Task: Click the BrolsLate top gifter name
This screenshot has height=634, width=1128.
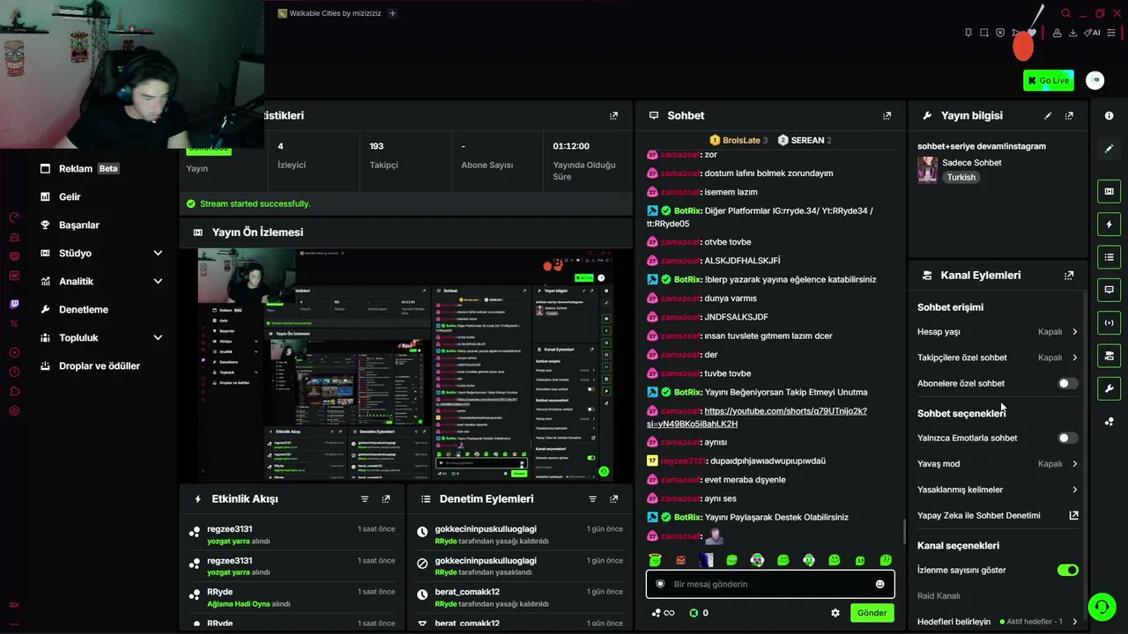Action: click(740, 140)
